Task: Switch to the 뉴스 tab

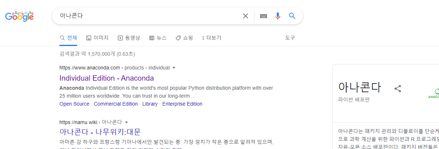Action: [x=158, y=38]
